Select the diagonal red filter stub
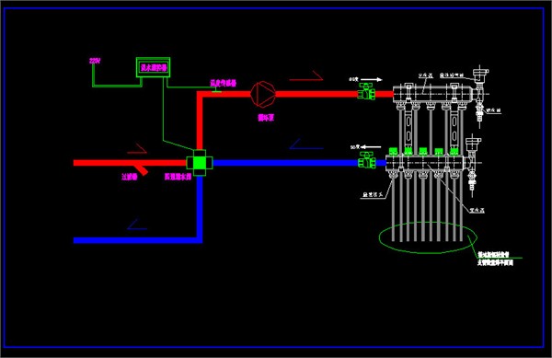The width and height of the screenshot is (552, 358). [x=141, y=168]
